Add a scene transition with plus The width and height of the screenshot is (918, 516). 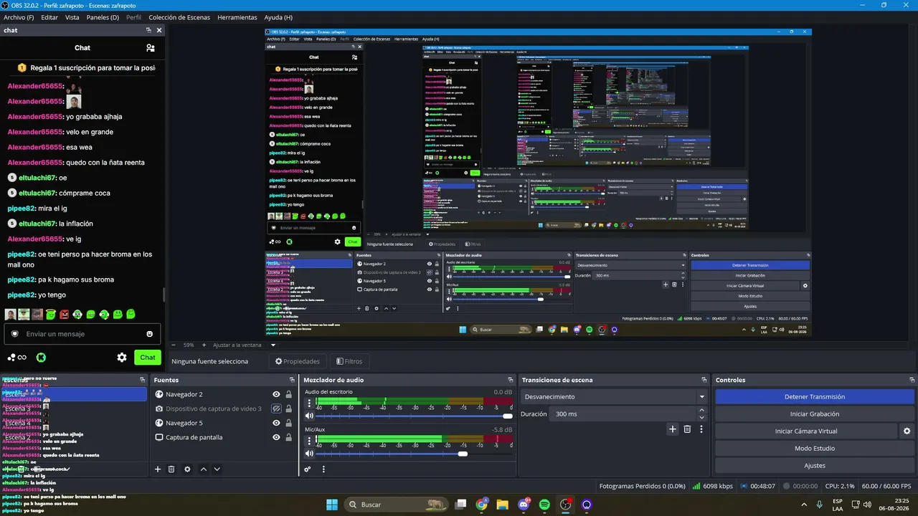tap(672, 429)
